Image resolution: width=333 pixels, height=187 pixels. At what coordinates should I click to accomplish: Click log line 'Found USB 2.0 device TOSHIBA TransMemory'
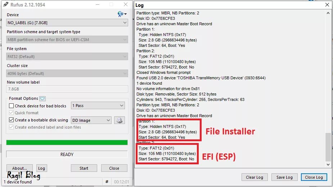point(201,78)
